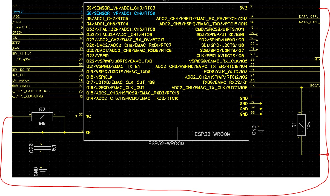Viewport: 330px width, 196px height.
Task: Select the IO14/ADC2_CH6/HSPICLK pin label
Action: pyautogui.click(x=132, y=98)
